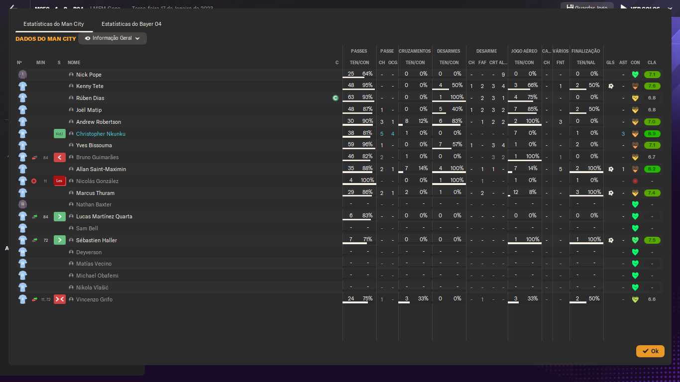
Task: Click the info icon beside Yves Bissouma
Action: click(71, 146)
